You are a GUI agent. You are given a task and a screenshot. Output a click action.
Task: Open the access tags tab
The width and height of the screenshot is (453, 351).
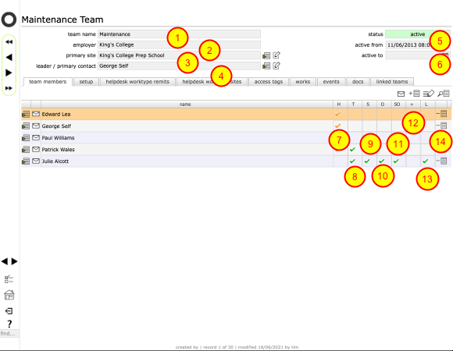pyautogui.click(x=269, y=82)
